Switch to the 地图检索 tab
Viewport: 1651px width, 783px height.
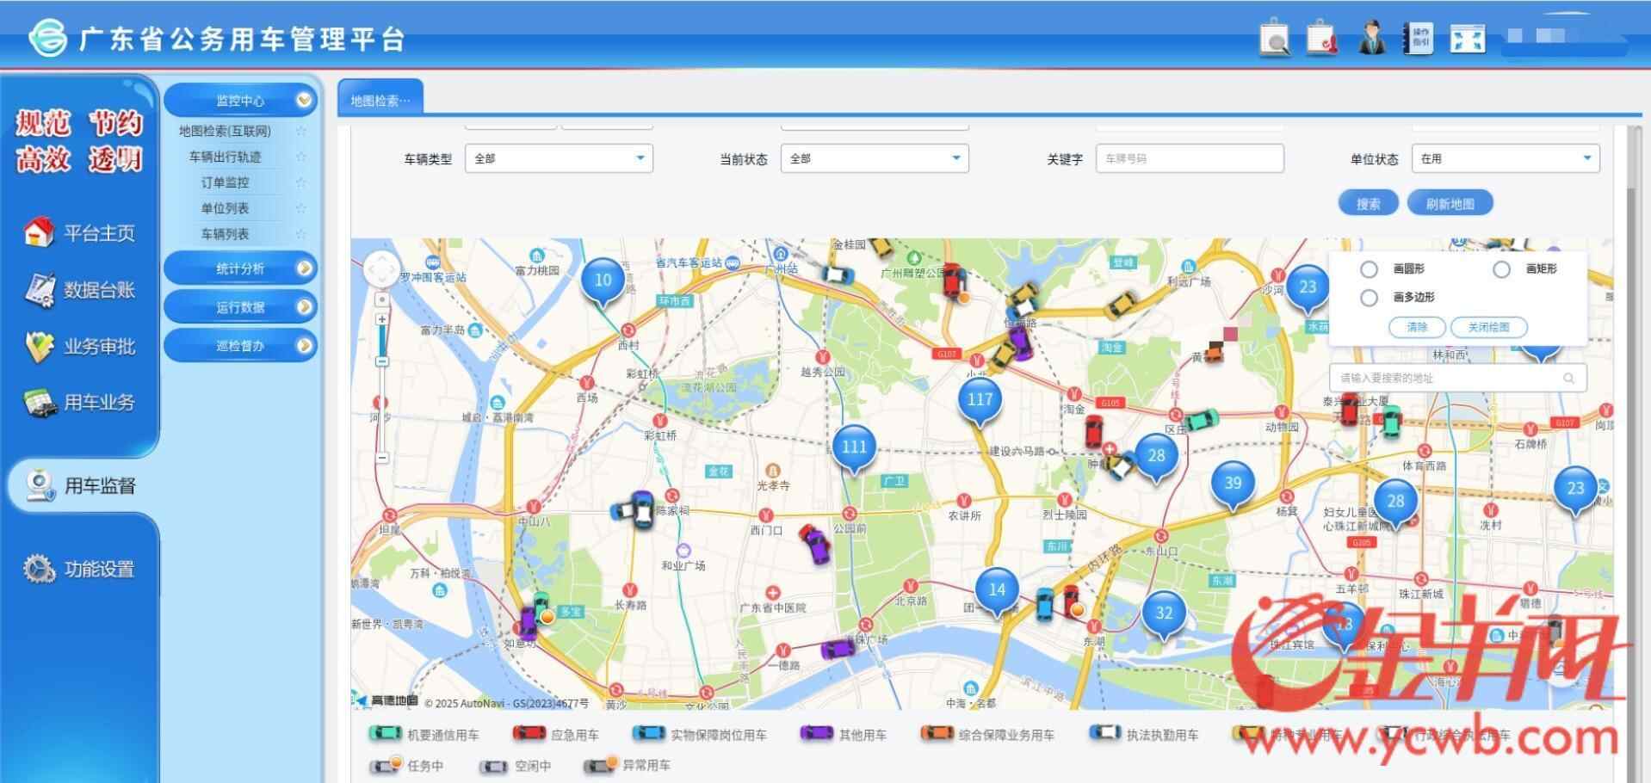click(x=380, y=100)
